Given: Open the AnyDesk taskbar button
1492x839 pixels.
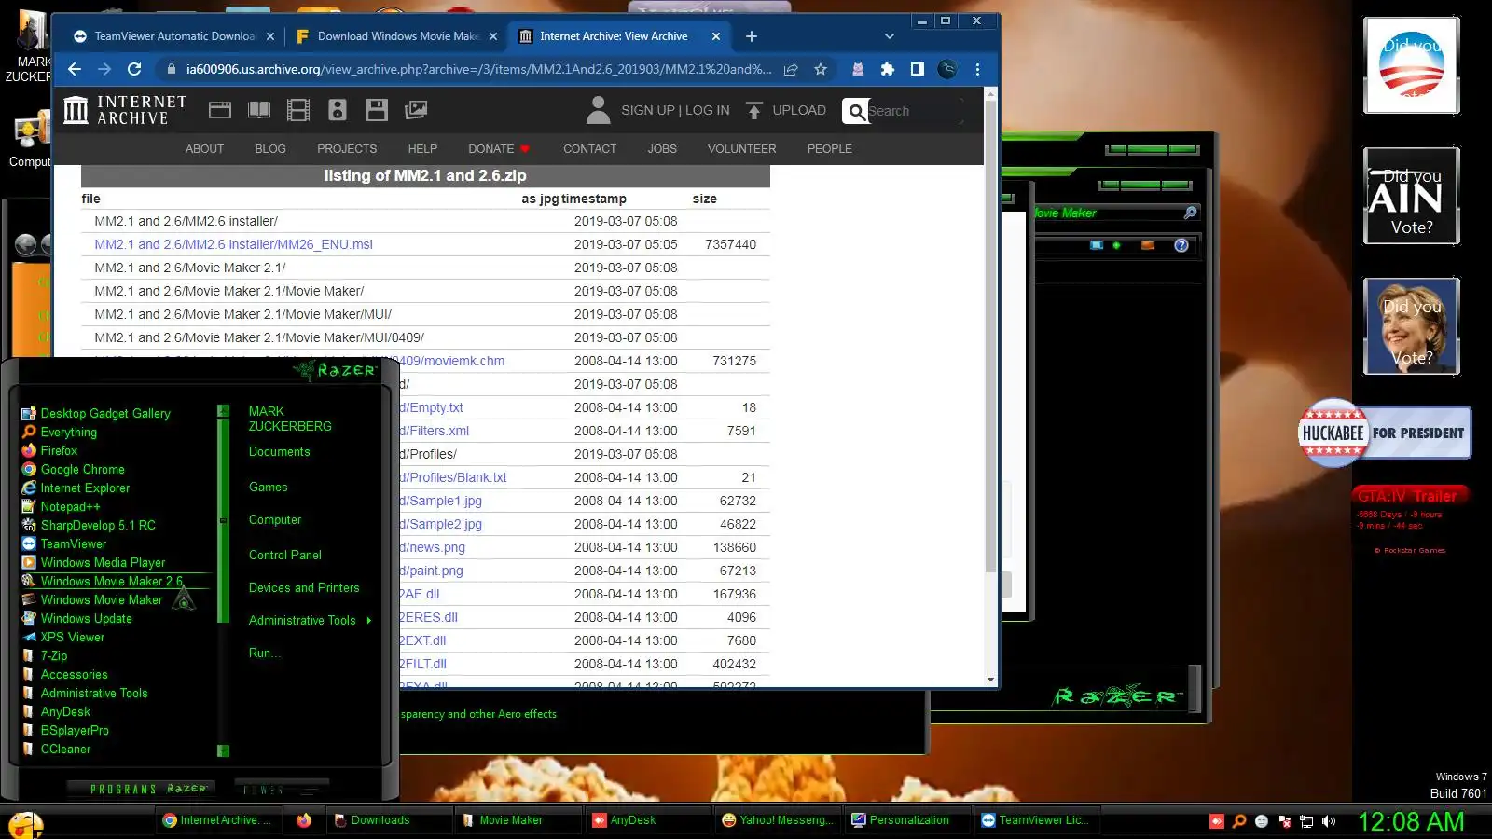Looking at the screenshot, I should 649,820.
